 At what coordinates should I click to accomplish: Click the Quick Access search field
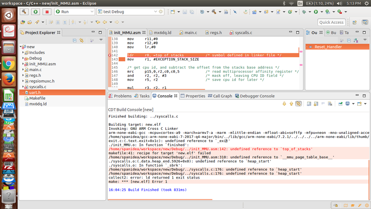pos(331,22)
